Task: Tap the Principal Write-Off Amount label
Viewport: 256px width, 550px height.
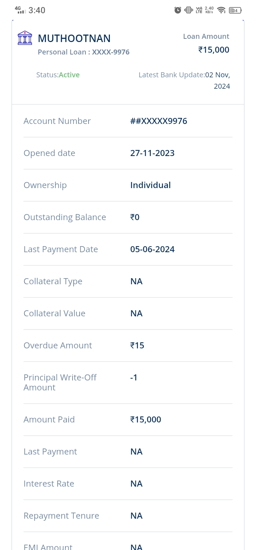Action: click(x=60, y=382)
